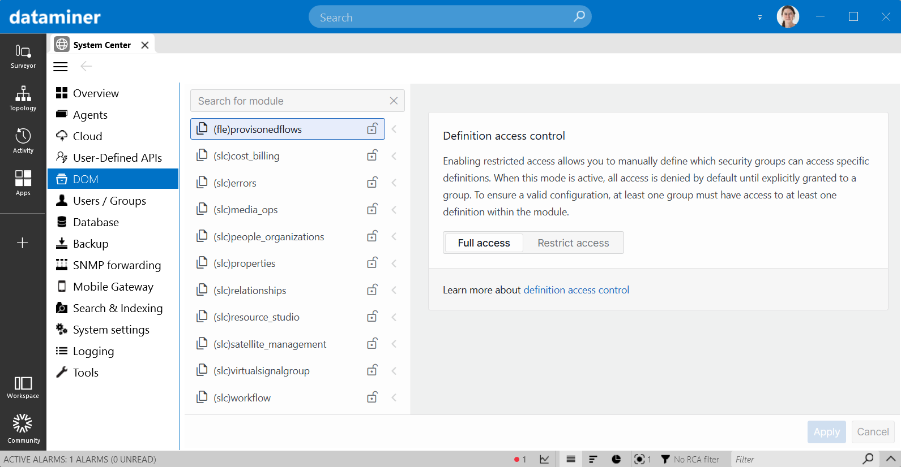Screen dimensions: 901x467
Task: Open the Community icon
Action: pos(23,429)
